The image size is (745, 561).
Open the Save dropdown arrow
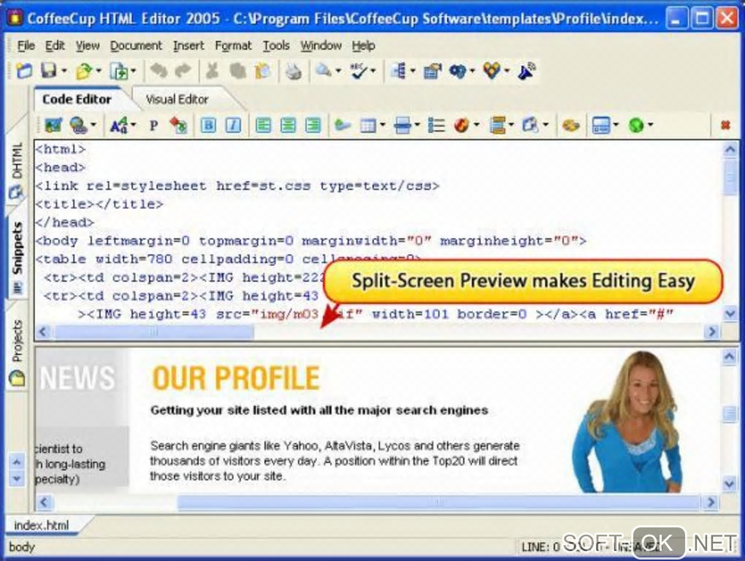(x=64, y=72)
